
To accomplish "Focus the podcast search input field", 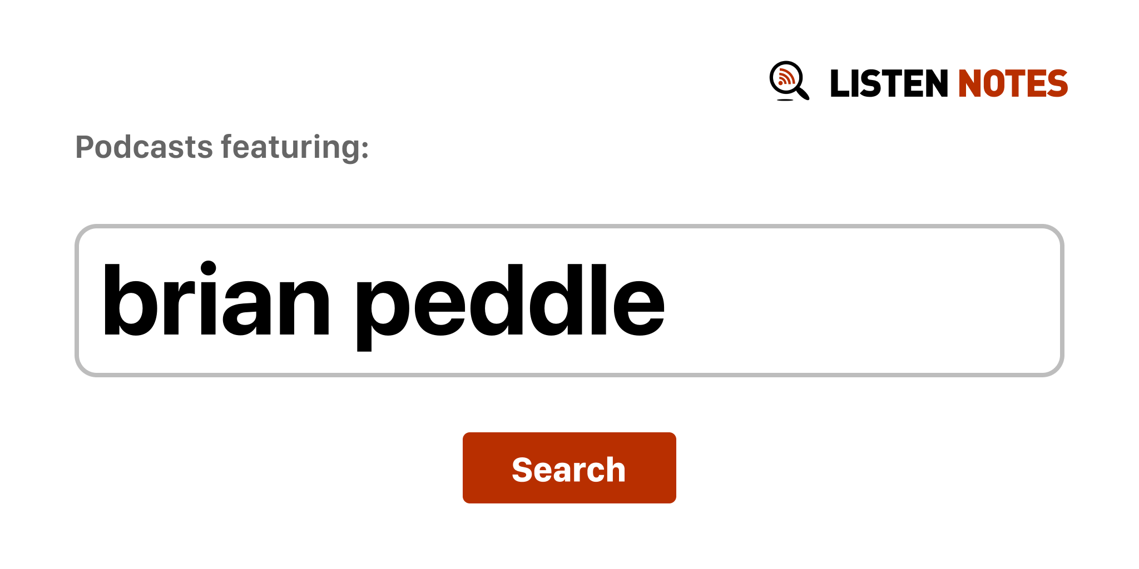I will click(568, 301).
